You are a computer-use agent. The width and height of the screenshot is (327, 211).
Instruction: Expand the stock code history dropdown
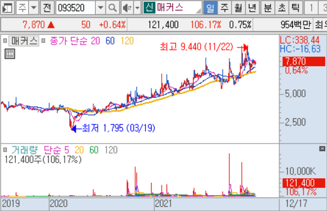pos(101,8)
